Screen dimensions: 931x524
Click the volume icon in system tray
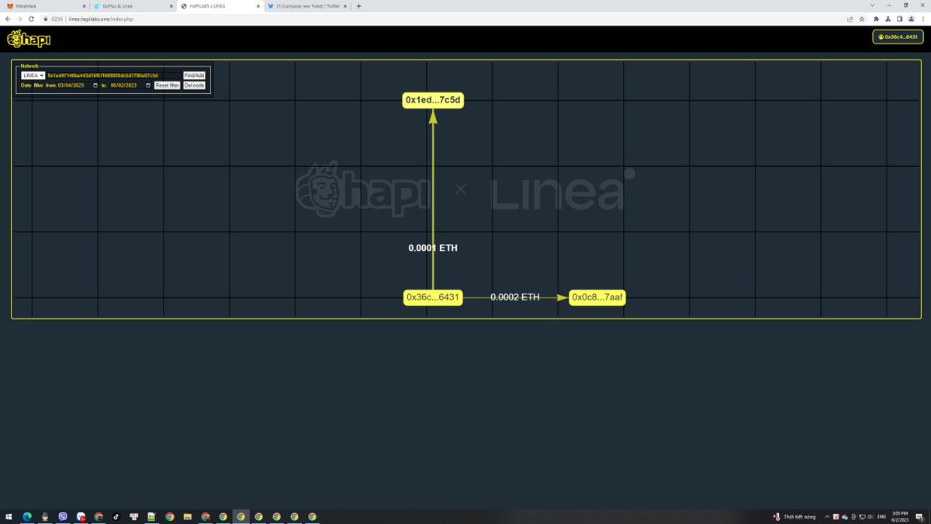[870, 516]
